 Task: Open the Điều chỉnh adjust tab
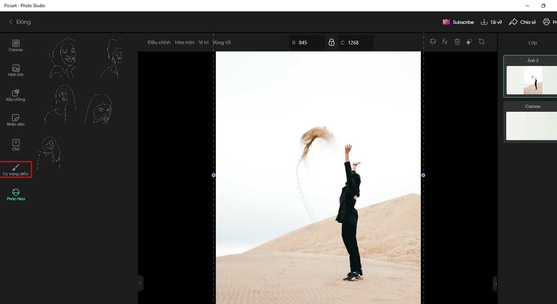coord(159,42)
